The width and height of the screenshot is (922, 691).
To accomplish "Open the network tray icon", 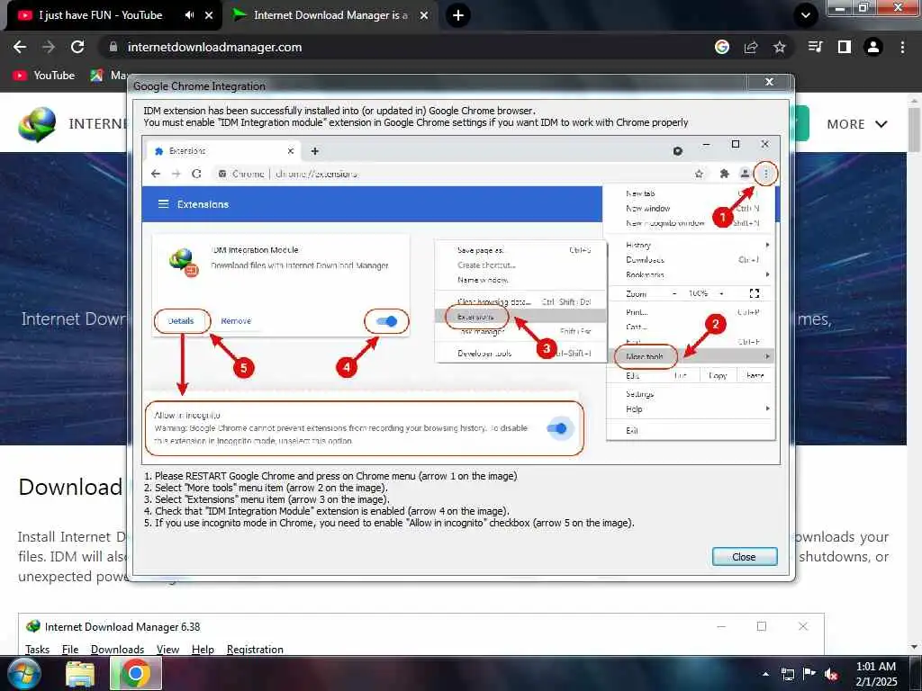I will 787,675.
